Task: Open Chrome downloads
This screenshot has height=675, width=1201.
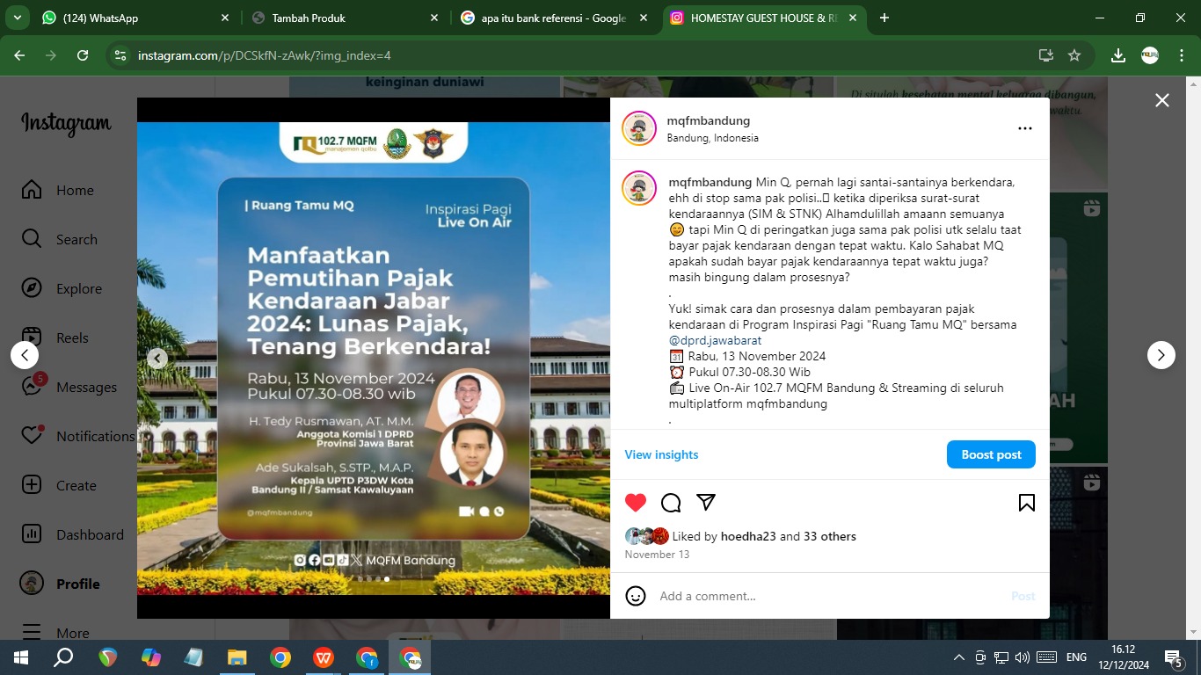Action: pyautogui.click(x=1118, y=55)
